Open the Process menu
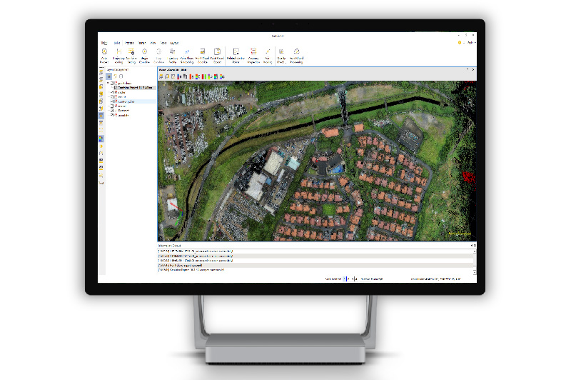Screen dimensions: 571x380 pos(129,43)
